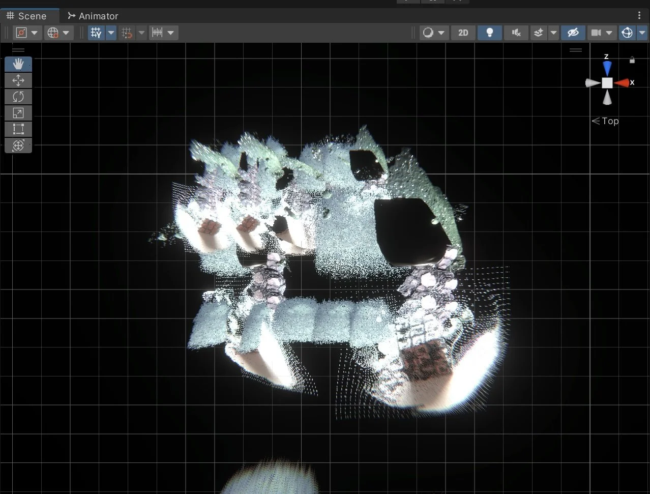Toggle gizmos visibility button

627,33
